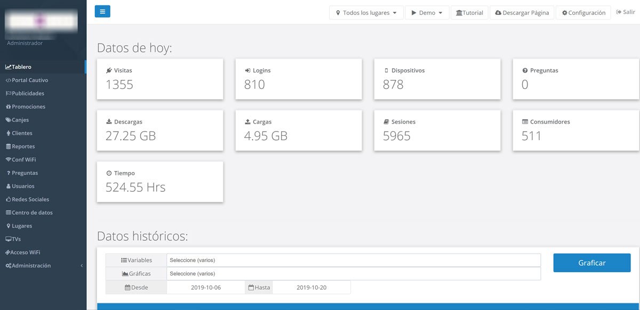The width and height of the screenshot is (640, 310).
Task: Expand the Administración submenu arrow
Action: [82, 266]
